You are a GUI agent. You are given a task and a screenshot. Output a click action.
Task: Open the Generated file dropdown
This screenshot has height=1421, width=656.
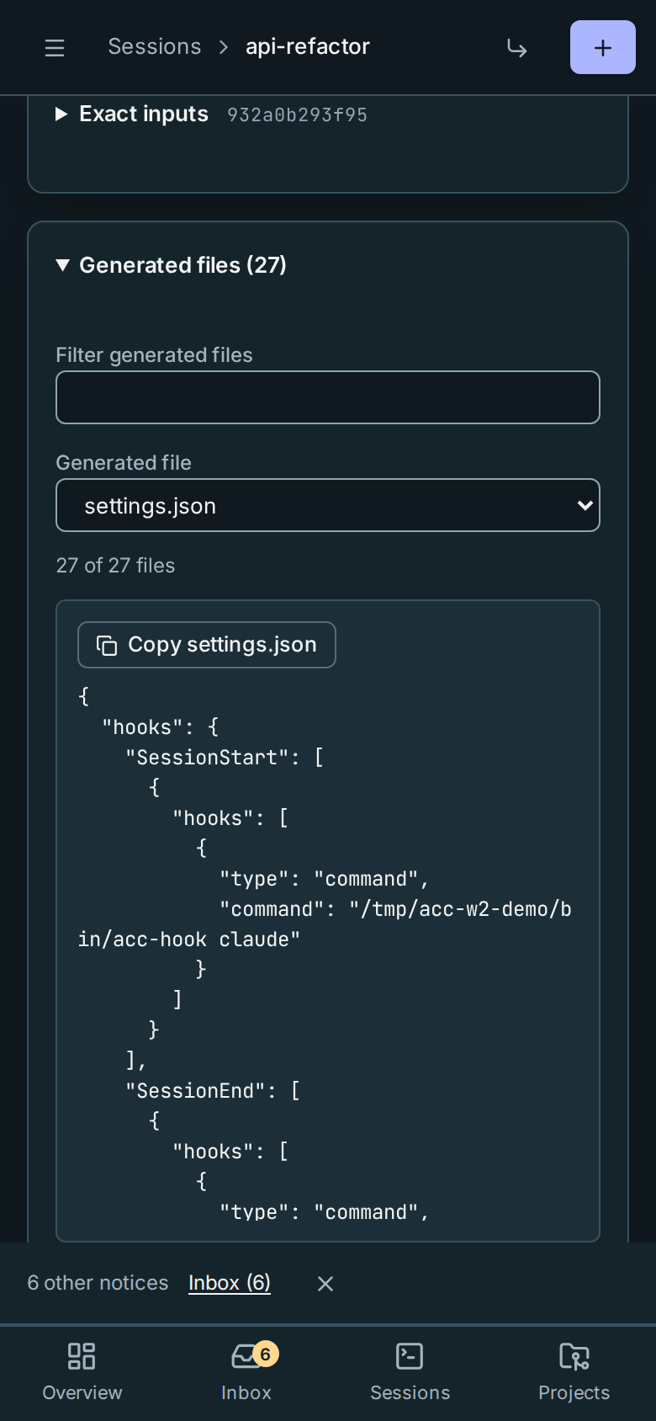point(328,505)
